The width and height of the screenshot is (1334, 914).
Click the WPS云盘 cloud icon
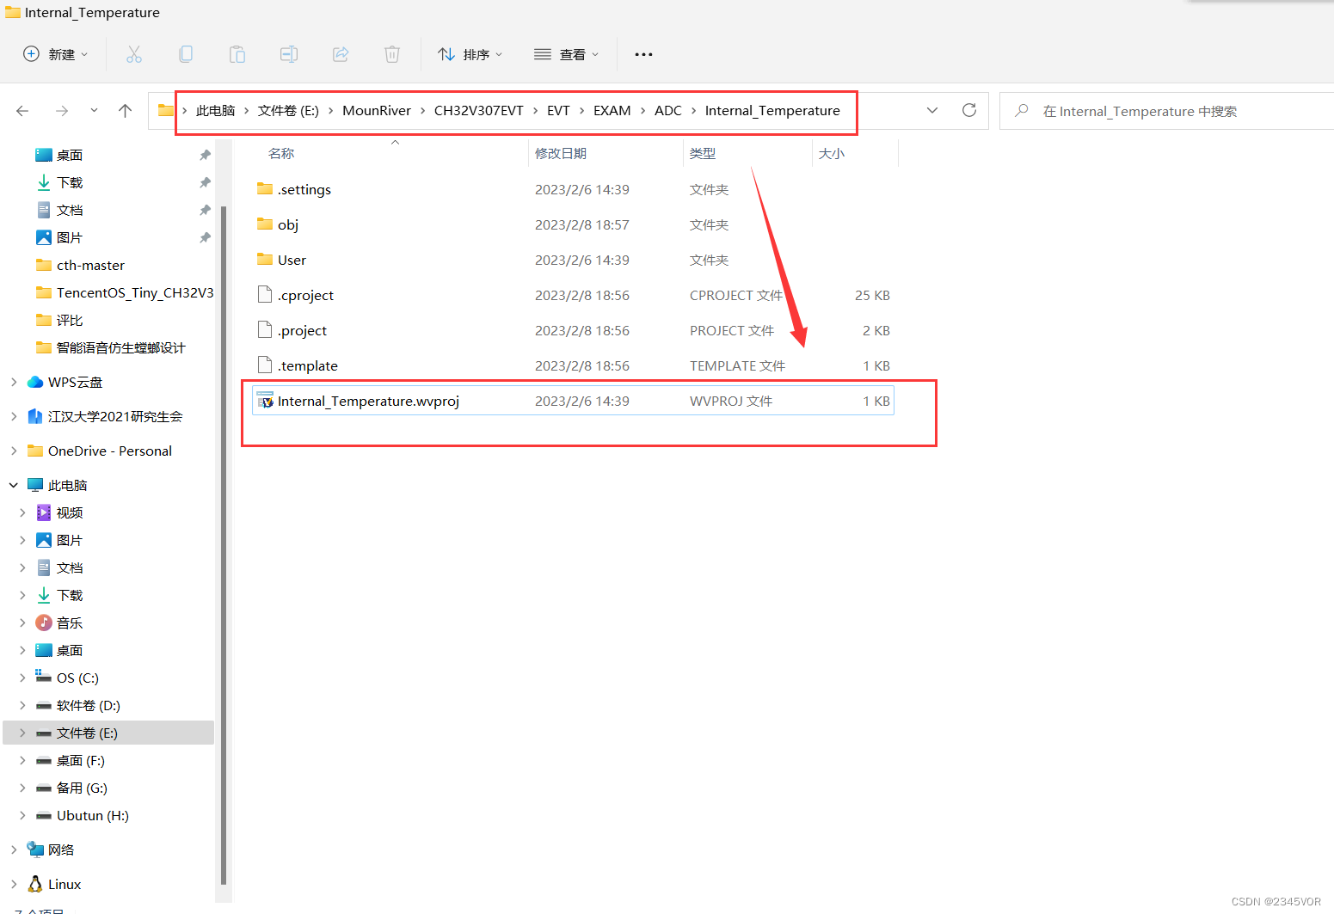[35, 383]
